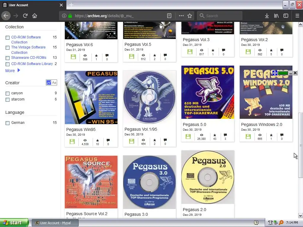Click the page scrollbar down arrow
Screen dimensions: 303x227
301,215
